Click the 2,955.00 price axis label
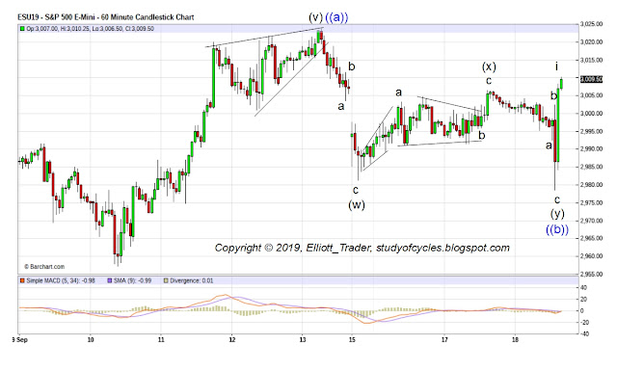The height and width of the screenshot is (370, 617). [x=591, y=274]
